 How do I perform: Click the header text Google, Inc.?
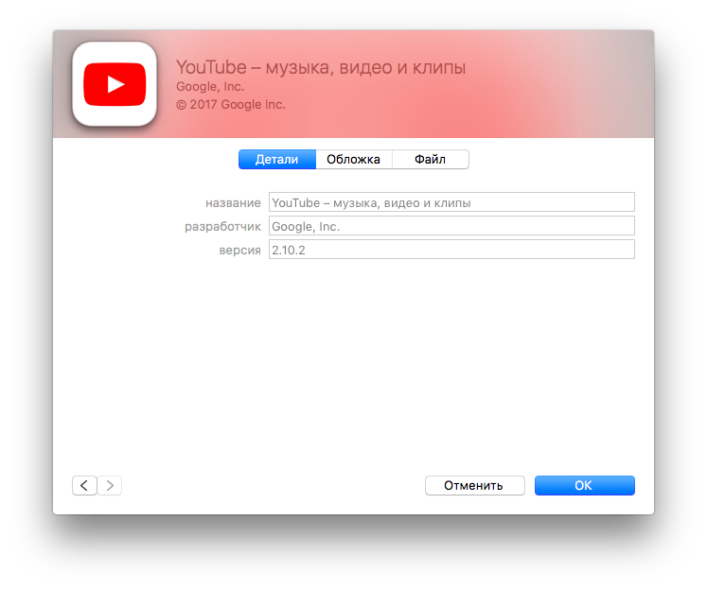210,86
